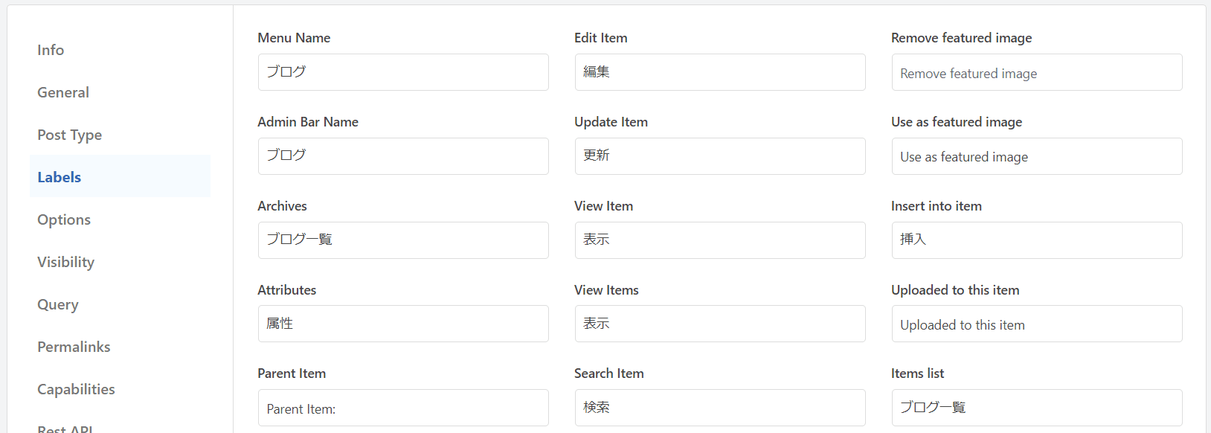Select the Query section
Screen dimensions: 1211x433
pos(57,304)
